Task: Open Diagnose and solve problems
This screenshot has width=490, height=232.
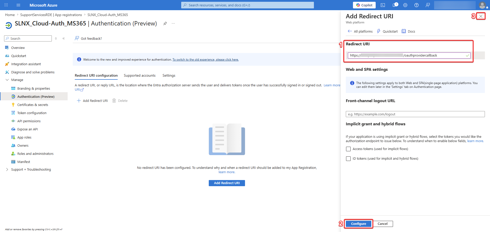Action: pos(33,72)
